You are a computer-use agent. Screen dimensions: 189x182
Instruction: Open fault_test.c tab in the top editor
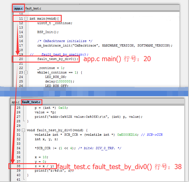(33, 8)
